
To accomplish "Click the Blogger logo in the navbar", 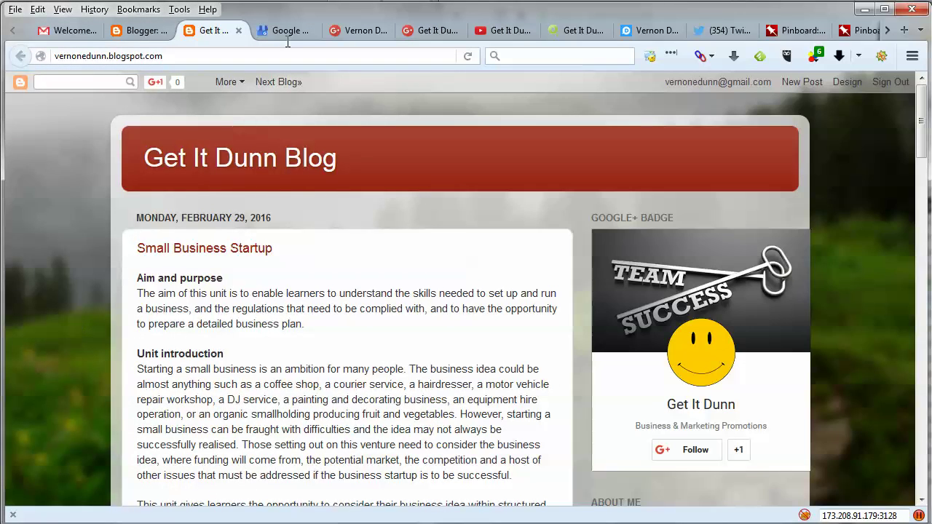I will (20, 82).
